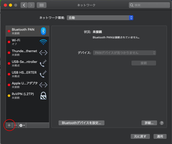
Task: Click the Wi-Fi signal icon
Action: tap(43, 42)
